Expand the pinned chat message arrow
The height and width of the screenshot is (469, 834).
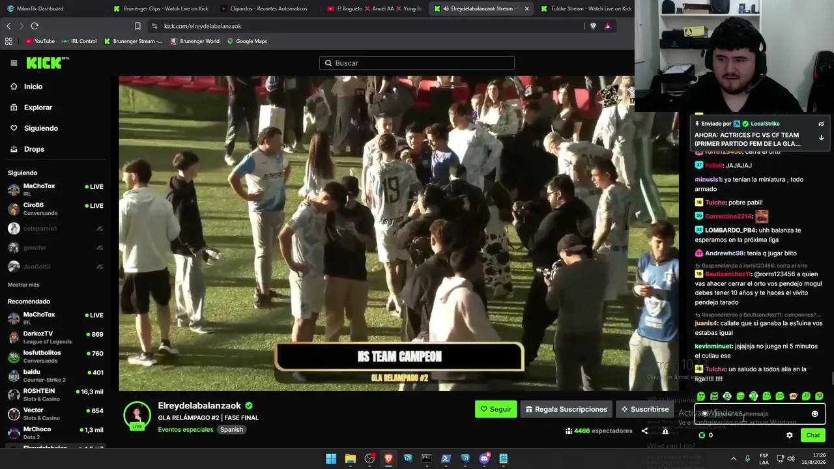[821, 138]
